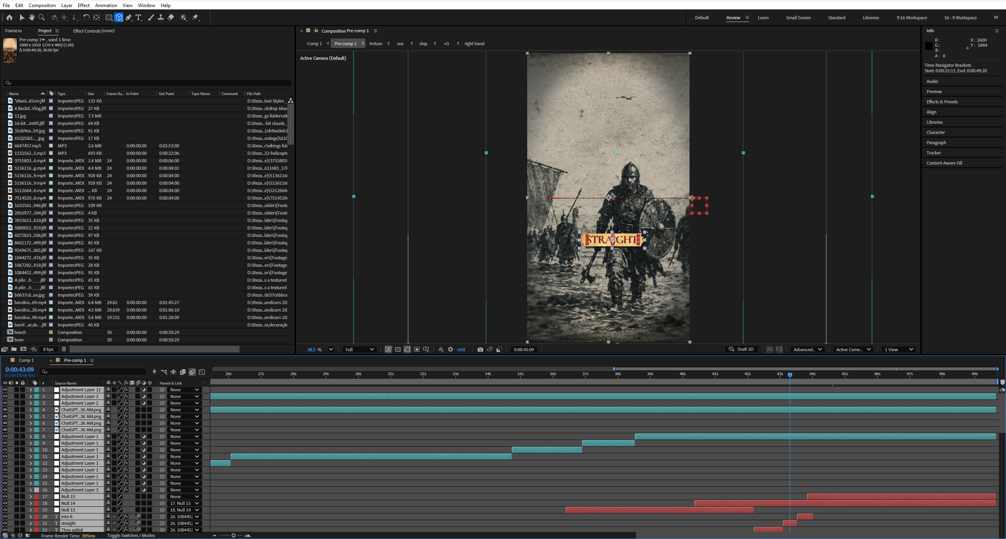Select the Zoom magnifier tool

41,18
